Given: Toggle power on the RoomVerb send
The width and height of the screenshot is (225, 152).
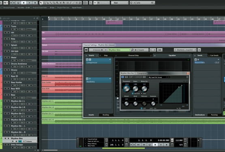Looking at the screenshot, I should pos(195,60).
